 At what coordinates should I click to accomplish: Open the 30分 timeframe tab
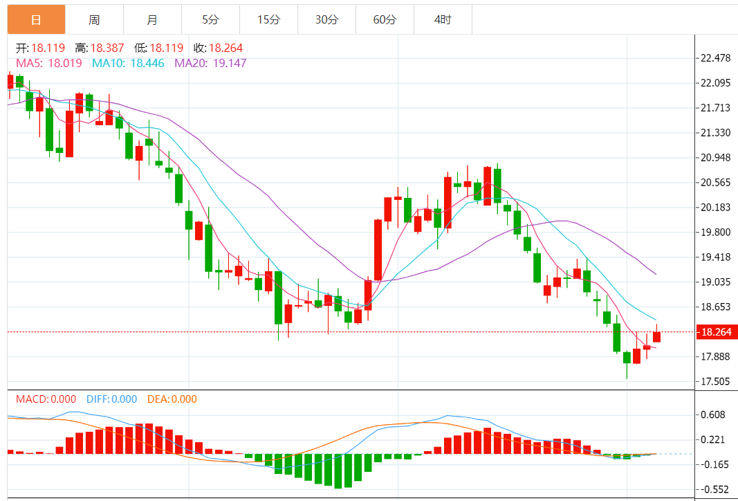pos(326,19)
